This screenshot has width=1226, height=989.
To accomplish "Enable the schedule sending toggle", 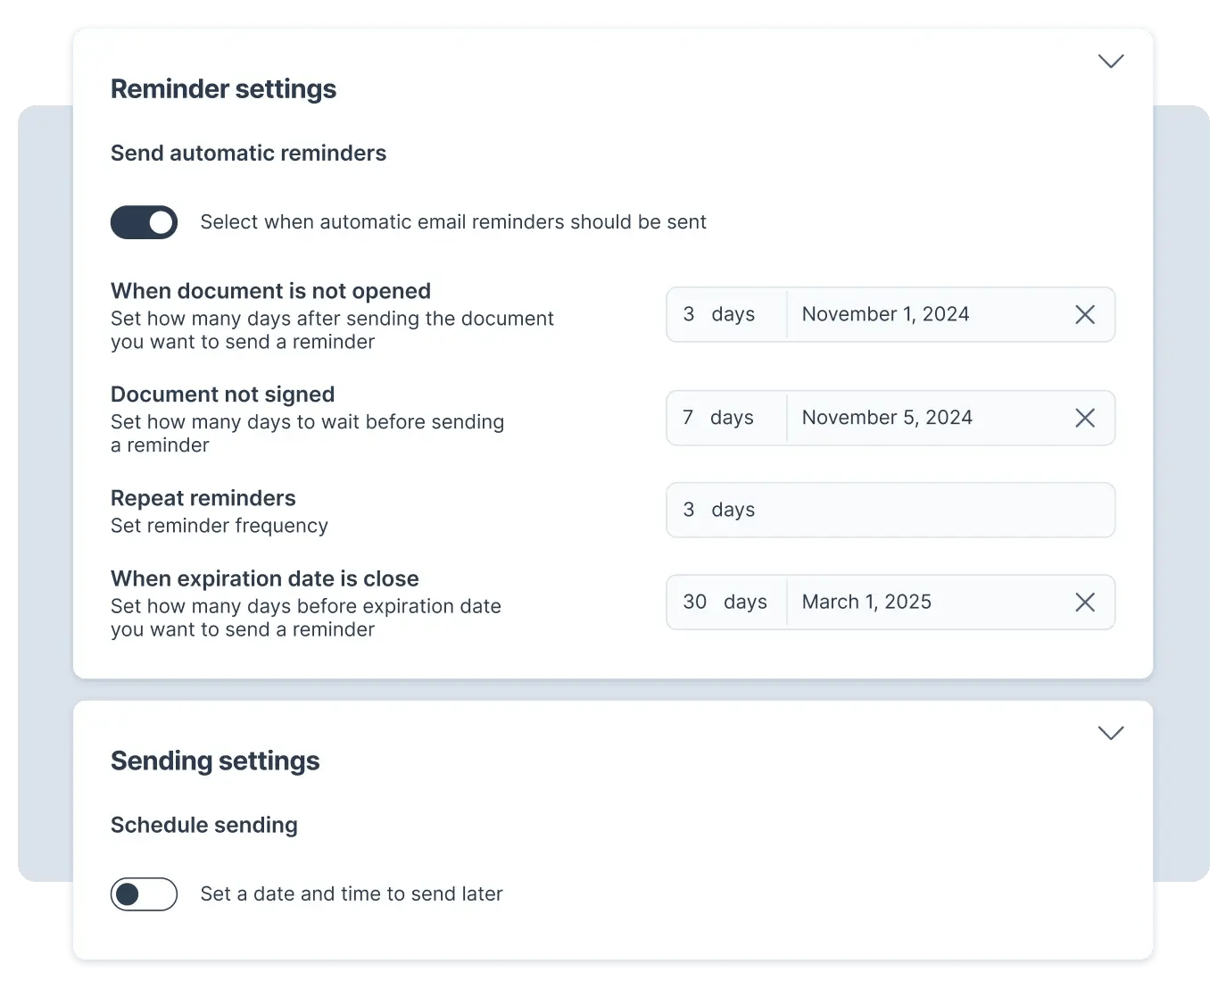I will [144, 893].
